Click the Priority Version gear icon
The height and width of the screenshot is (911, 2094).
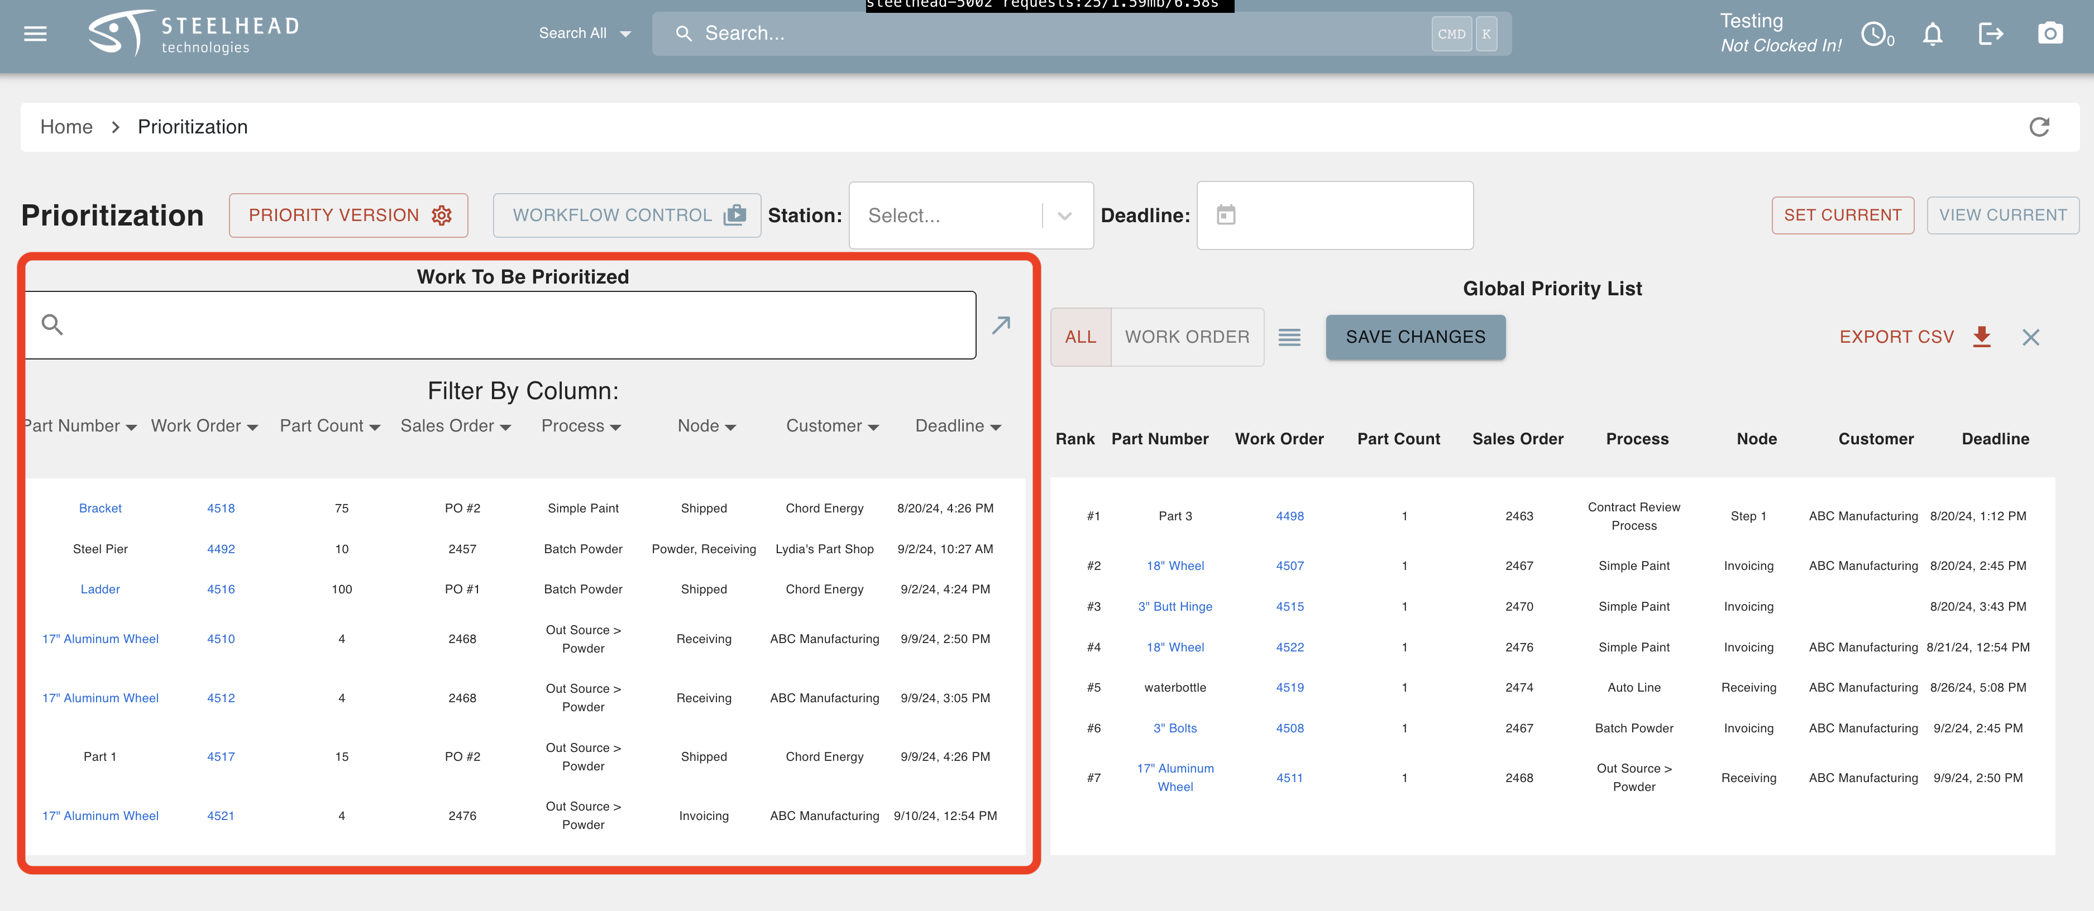441,214
